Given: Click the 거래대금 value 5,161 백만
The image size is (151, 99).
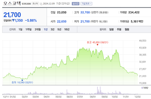Looking at the screenshot, I should click(x=137, y=21).
